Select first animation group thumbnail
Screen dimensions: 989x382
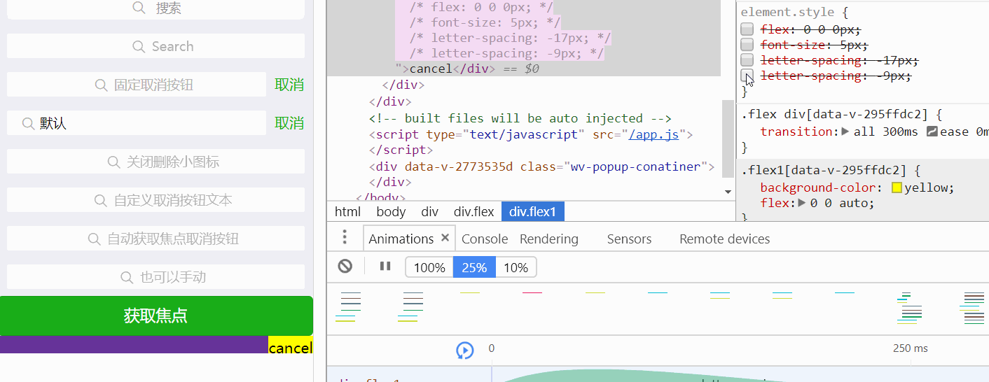(350, 306)
